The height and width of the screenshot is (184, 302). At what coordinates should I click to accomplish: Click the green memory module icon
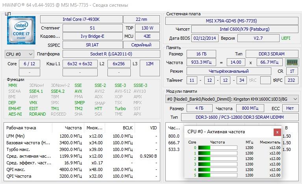pyautogui.click(x=292, y=62)
